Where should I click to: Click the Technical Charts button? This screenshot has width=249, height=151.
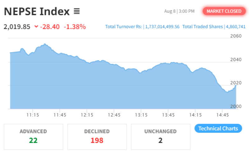pyautogui.click(x=218, y=128)
